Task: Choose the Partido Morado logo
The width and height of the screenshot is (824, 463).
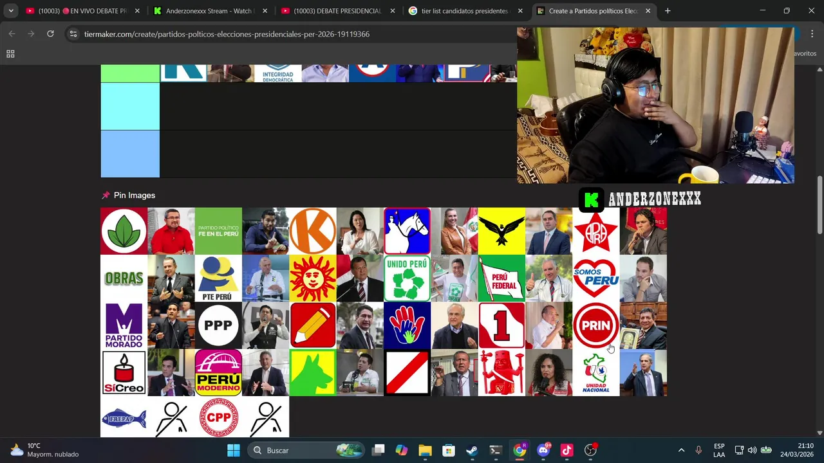Action: pyautogui.click(x=124, y=325)
